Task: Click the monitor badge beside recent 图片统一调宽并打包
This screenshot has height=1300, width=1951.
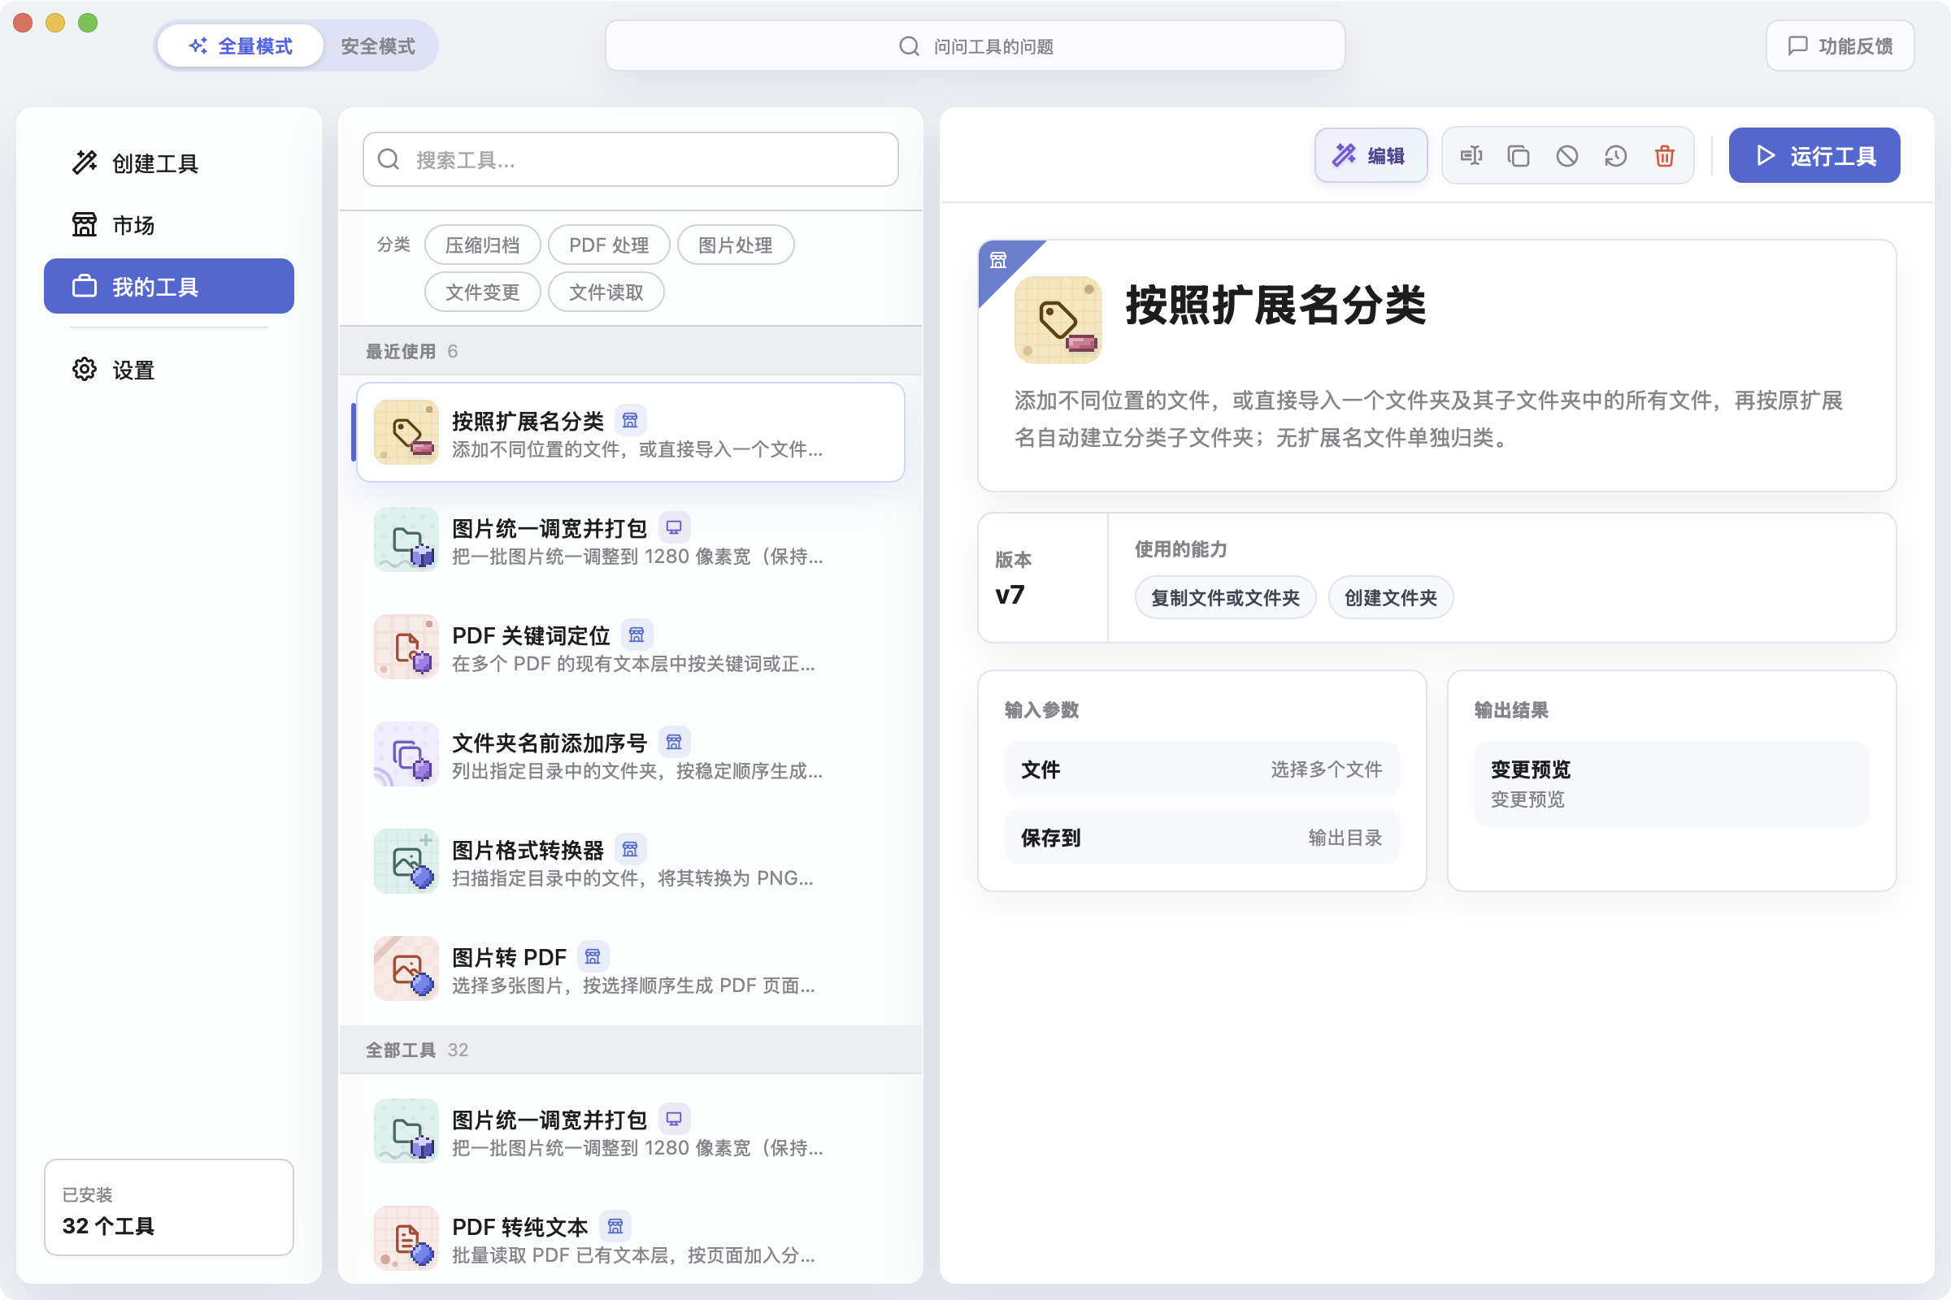Action: tap(675, 527)
